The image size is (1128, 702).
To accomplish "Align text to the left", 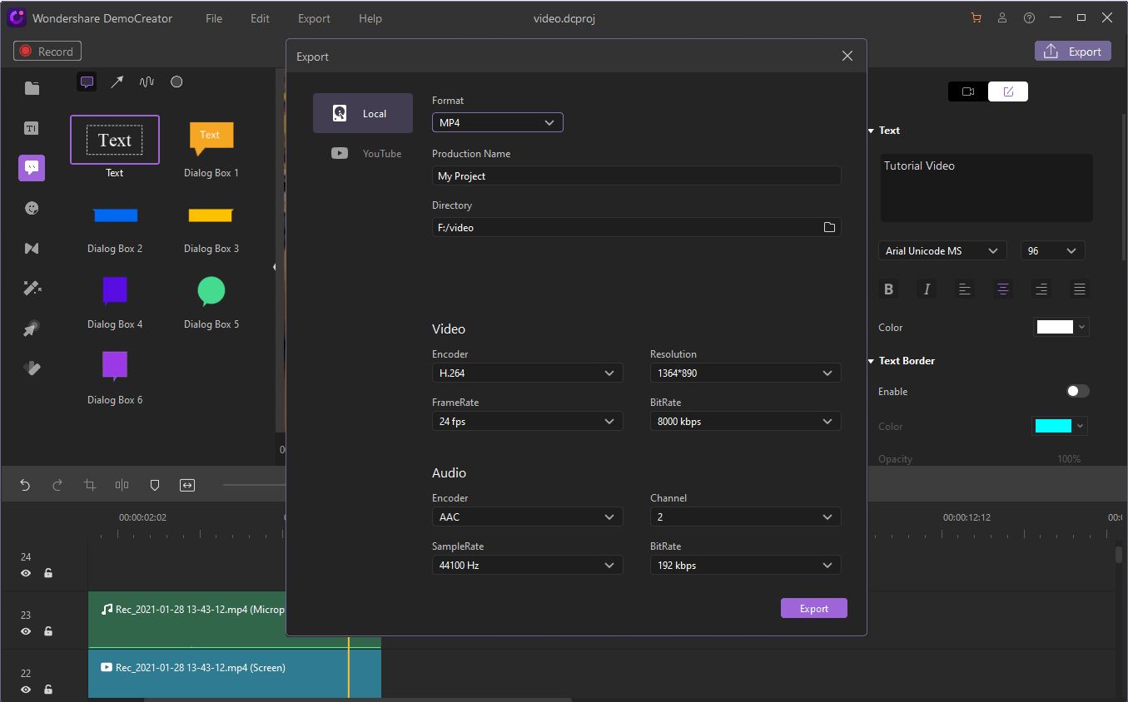I will [x=965, y=289].
